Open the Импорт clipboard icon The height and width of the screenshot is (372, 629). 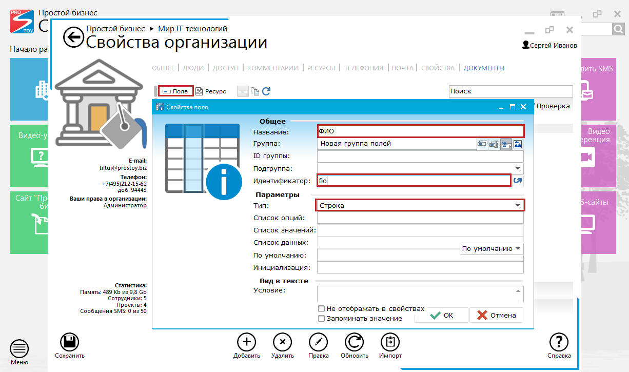pos(390,342)
